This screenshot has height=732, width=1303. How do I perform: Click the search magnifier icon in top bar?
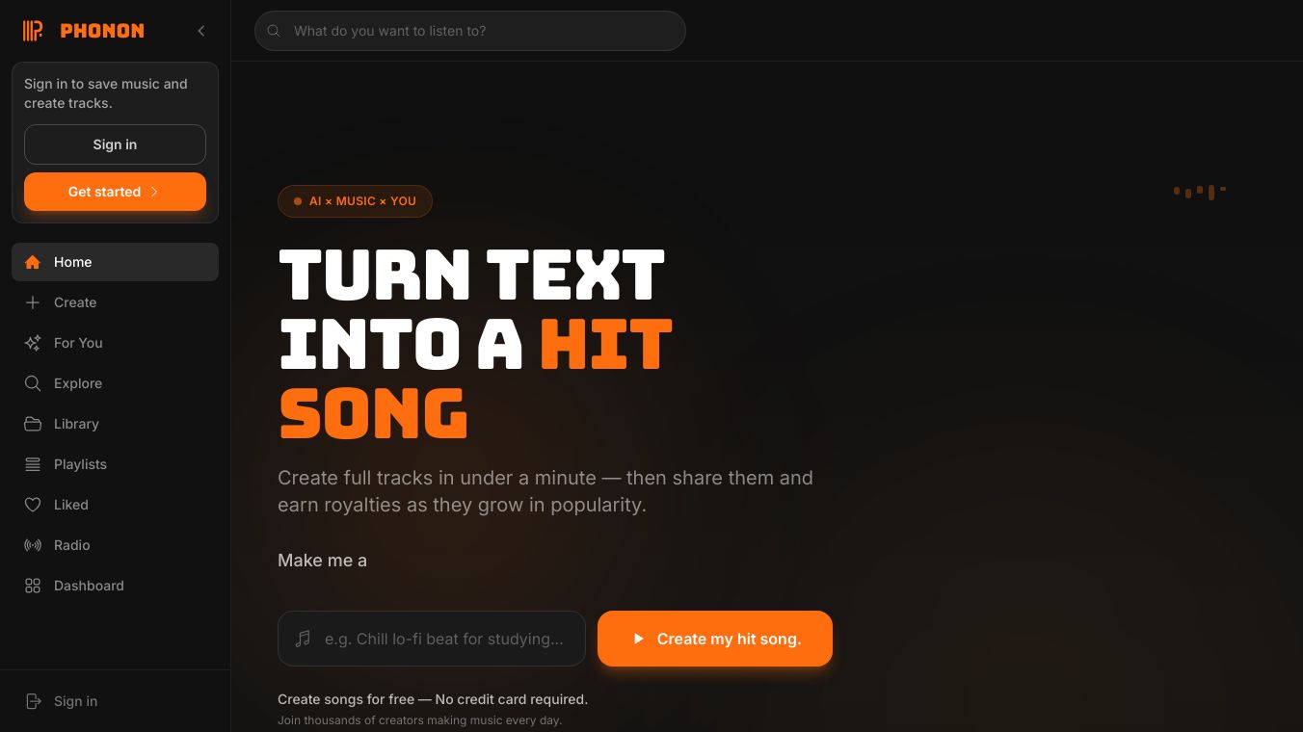[x=274, y=31]
